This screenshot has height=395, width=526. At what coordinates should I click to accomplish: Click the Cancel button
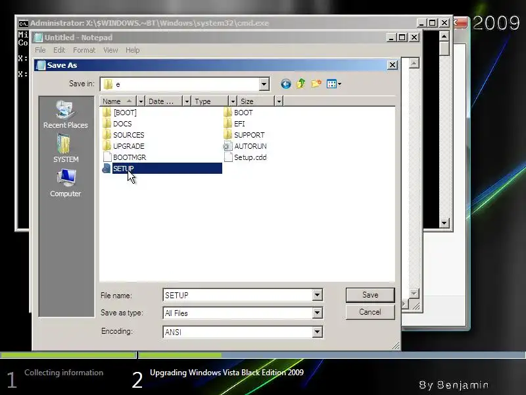click(370, 312)
